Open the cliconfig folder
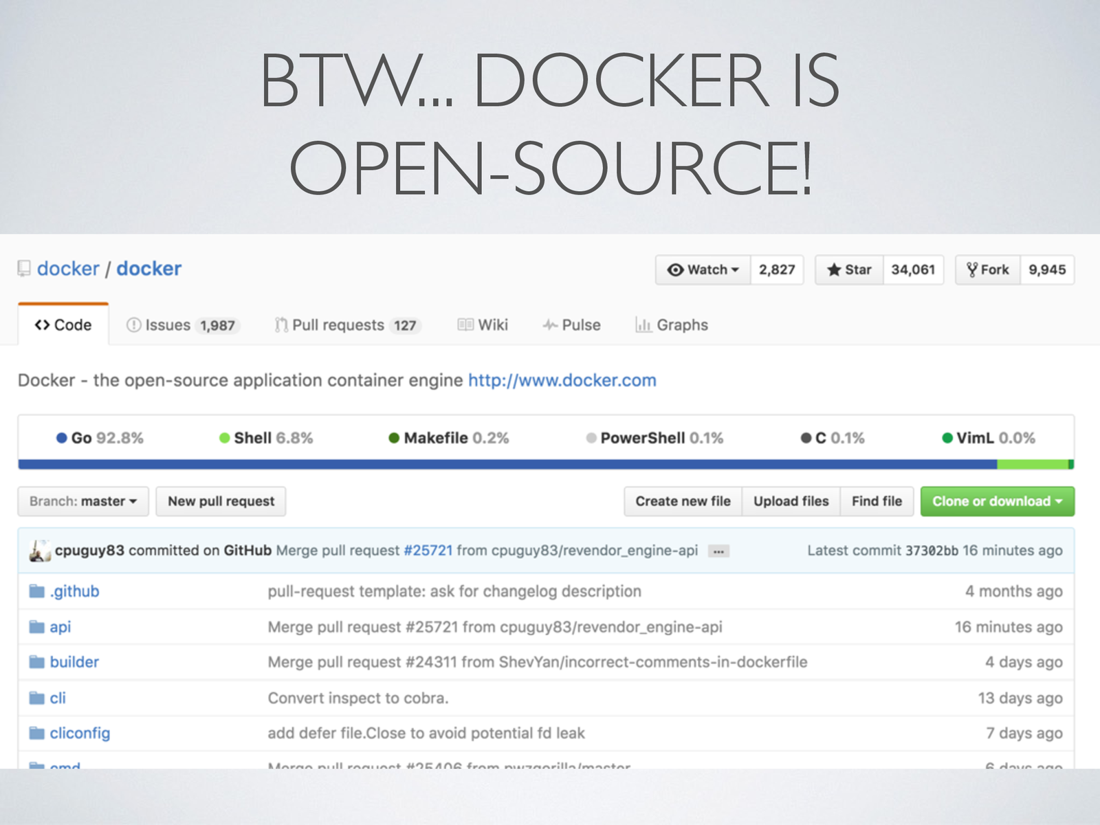 [80, 734]
